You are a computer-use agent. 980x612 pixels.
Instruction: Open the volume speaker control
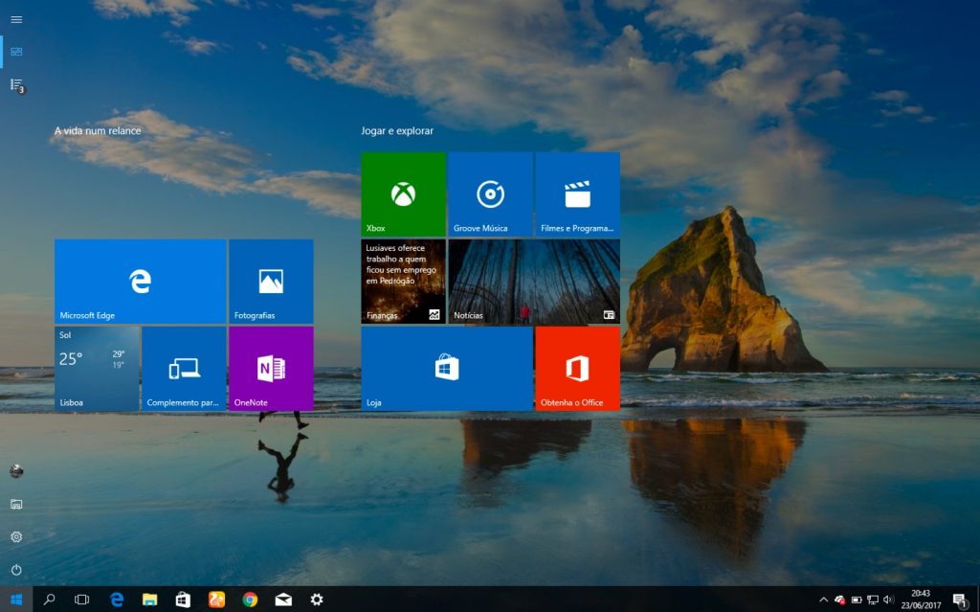[x=888, y=600]
